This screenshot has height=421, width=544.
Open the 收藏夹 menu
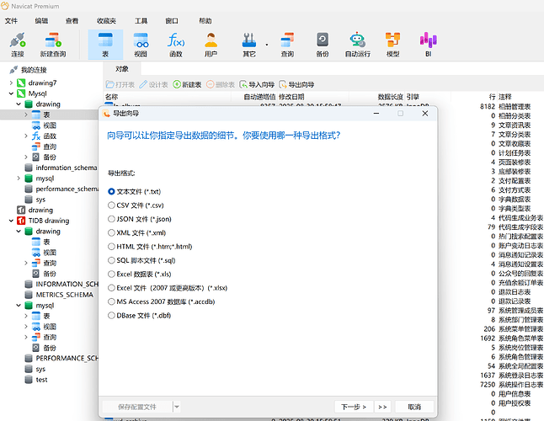(106, 21)
